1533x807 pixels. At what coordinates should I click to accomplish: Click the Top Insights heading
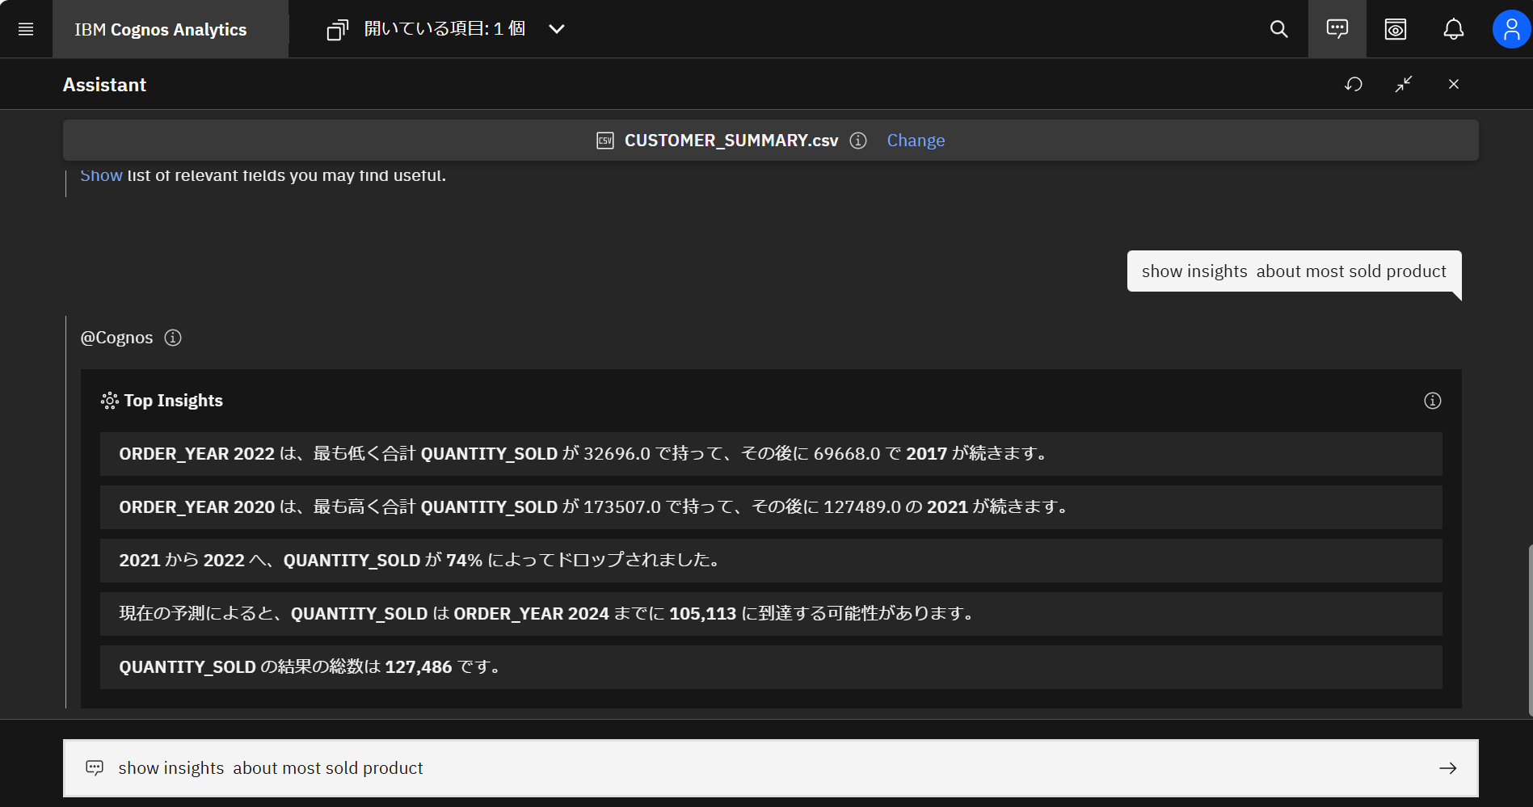173,401
